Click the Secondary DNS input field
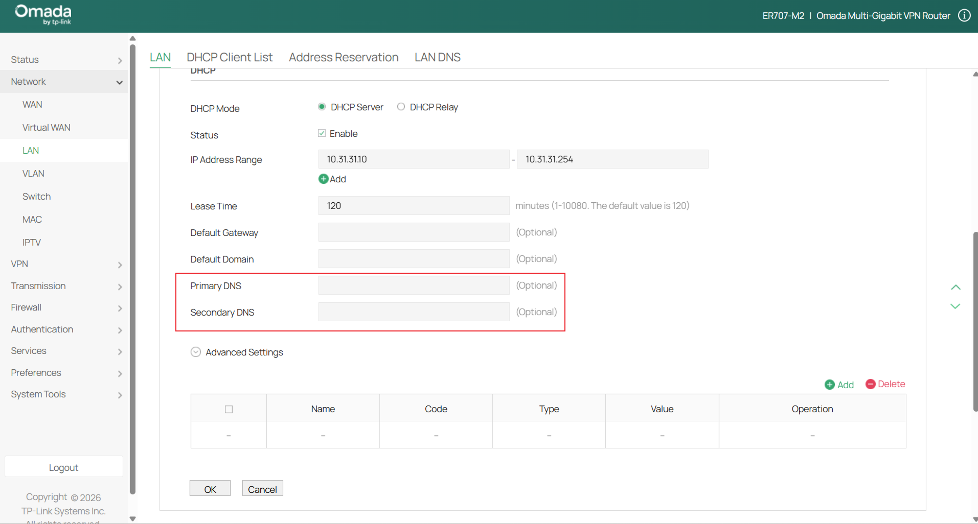978x524 pixels. click(414, 312)
